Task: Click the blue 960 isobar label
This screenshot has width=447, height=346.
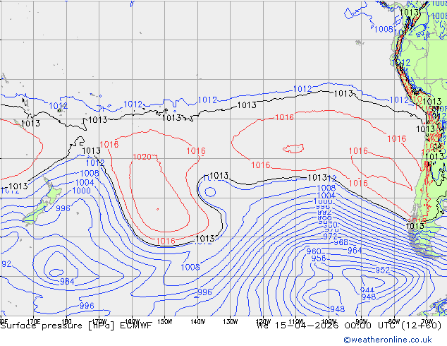Action: click(314, 251)
